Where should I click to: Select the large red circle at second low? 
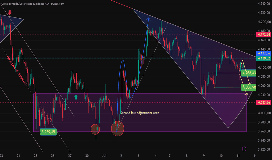point(118,129)
